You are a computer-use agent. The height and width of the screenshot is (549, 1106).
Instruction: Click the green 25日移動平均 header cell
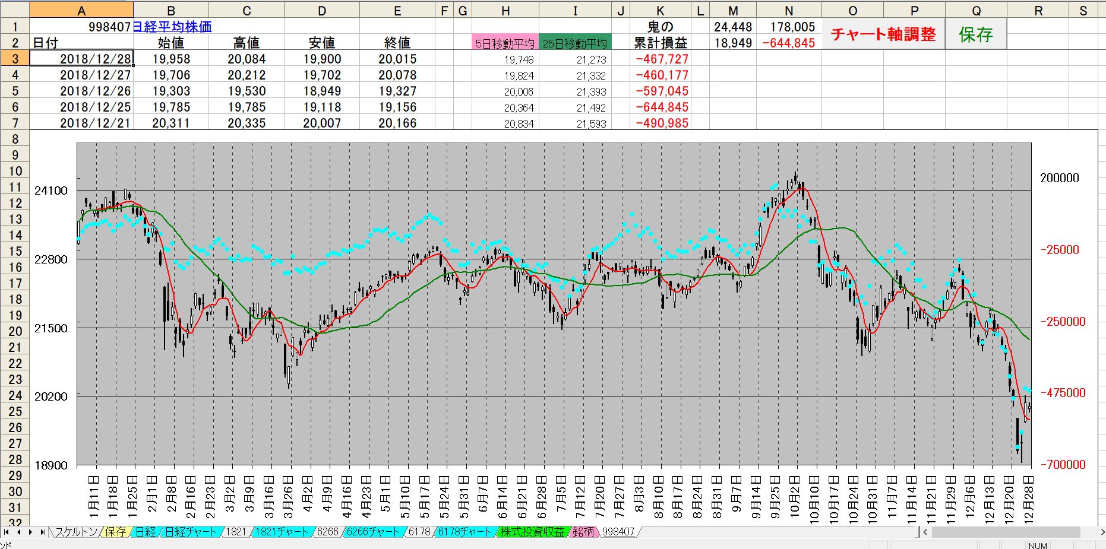(x=574, y=43)
